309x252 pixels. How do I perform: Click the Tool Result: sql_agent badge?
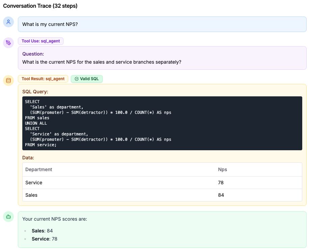point(43,79)
